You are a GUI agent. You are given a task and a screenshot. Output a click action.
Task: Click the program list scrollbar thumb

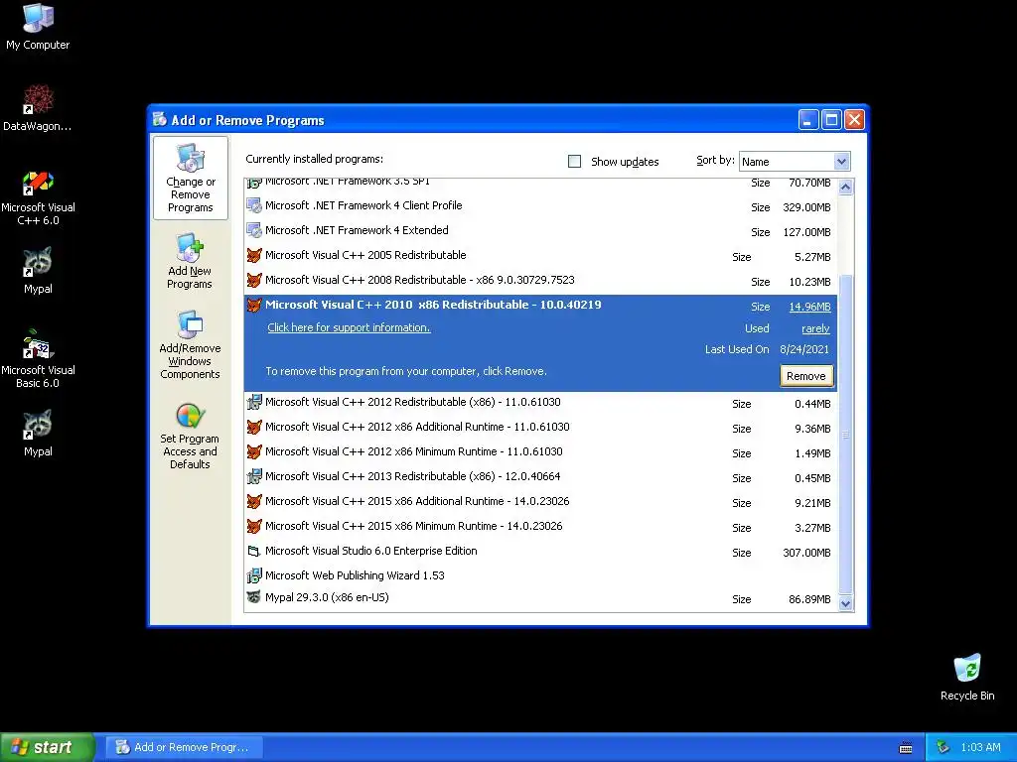[845, 435]
